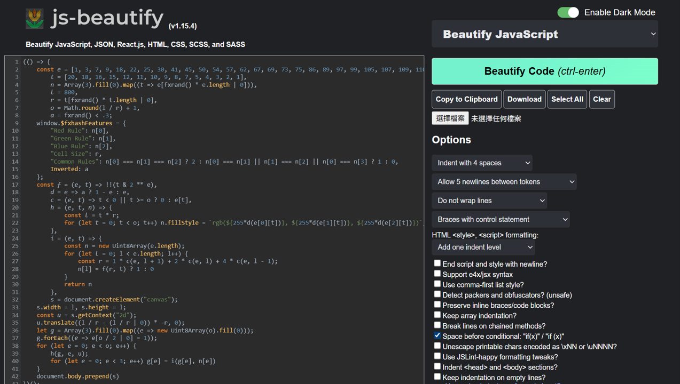680x384 pixels.
Task: Open Braces with control statement dropdown
Action: pyautogui.click(x=501, y=219)
